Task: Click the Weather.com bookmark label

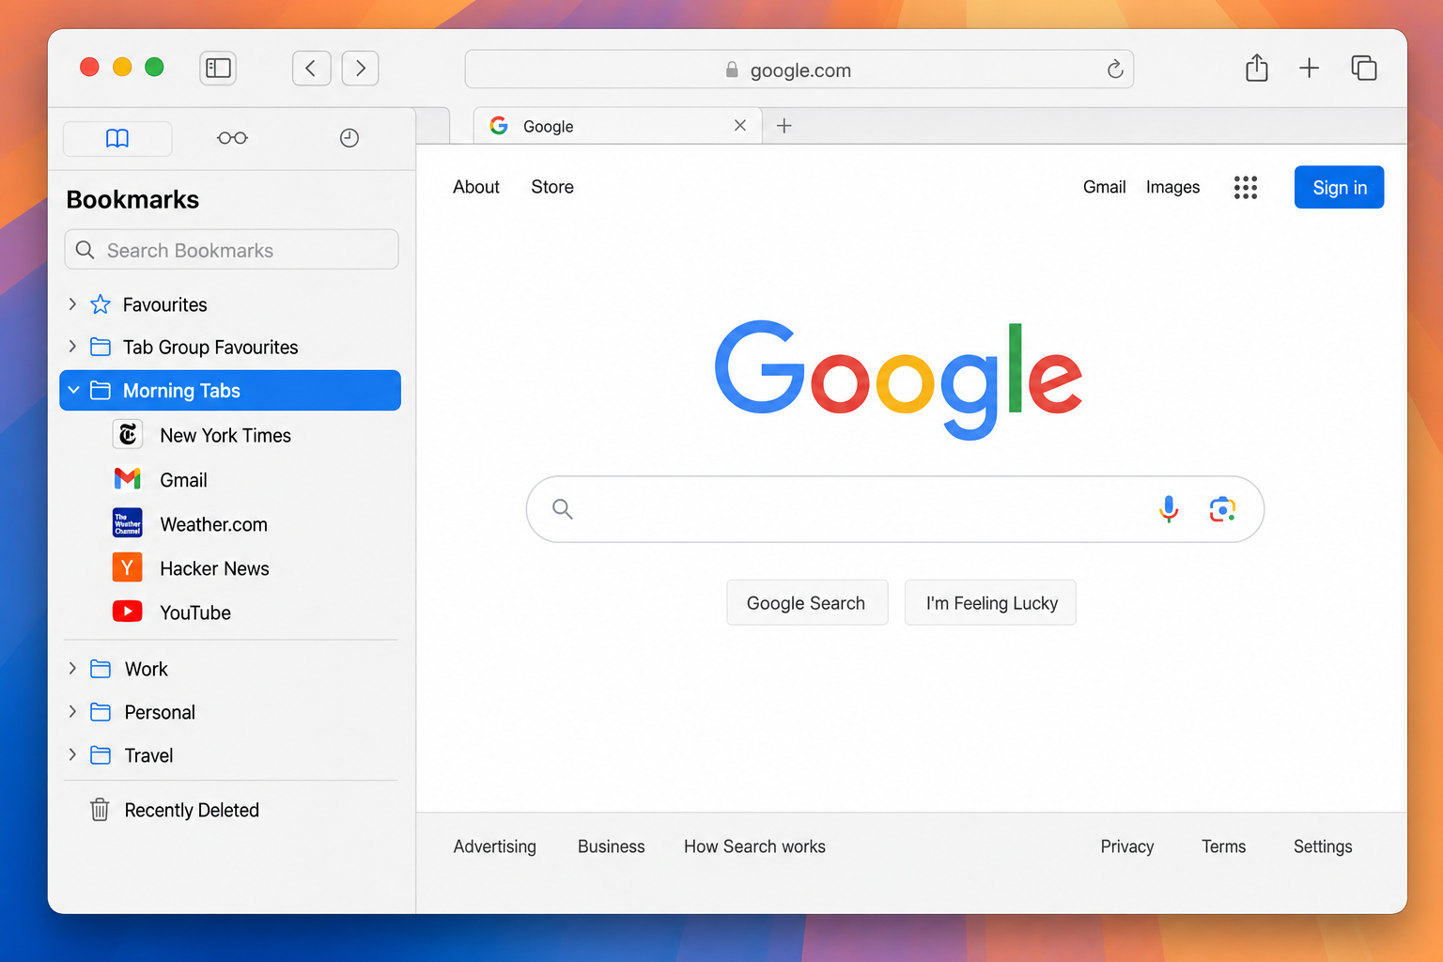Action: click(x=214, y=525)
